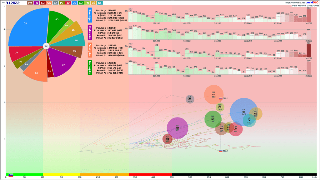Click the green GO bubble
Viewport: 320px width, 180px height.
pyautogui.click(x=213, y=119)
